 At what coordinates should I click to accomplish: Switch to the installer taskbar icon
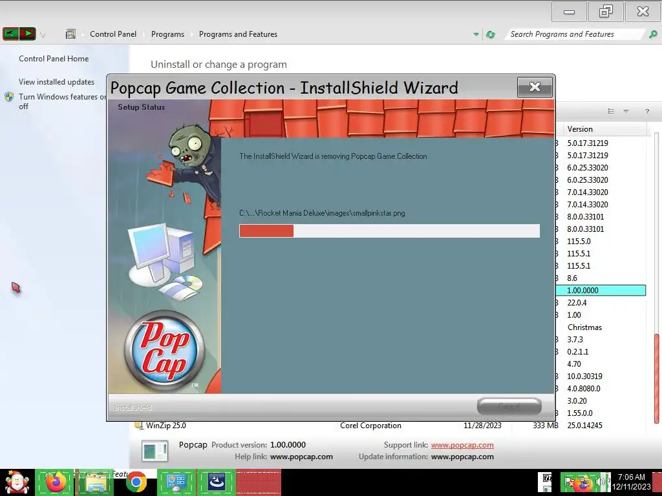[x=217, y=482]
